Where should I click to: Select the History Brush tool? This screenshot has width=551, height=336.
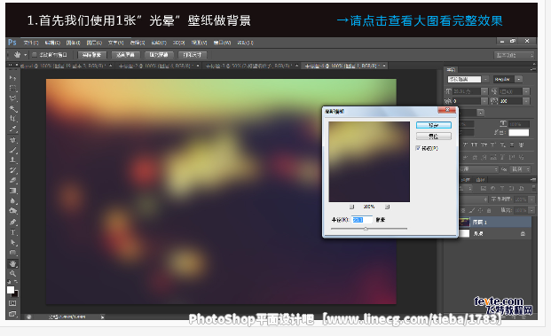pyautogui.click(x=12, y=170)
